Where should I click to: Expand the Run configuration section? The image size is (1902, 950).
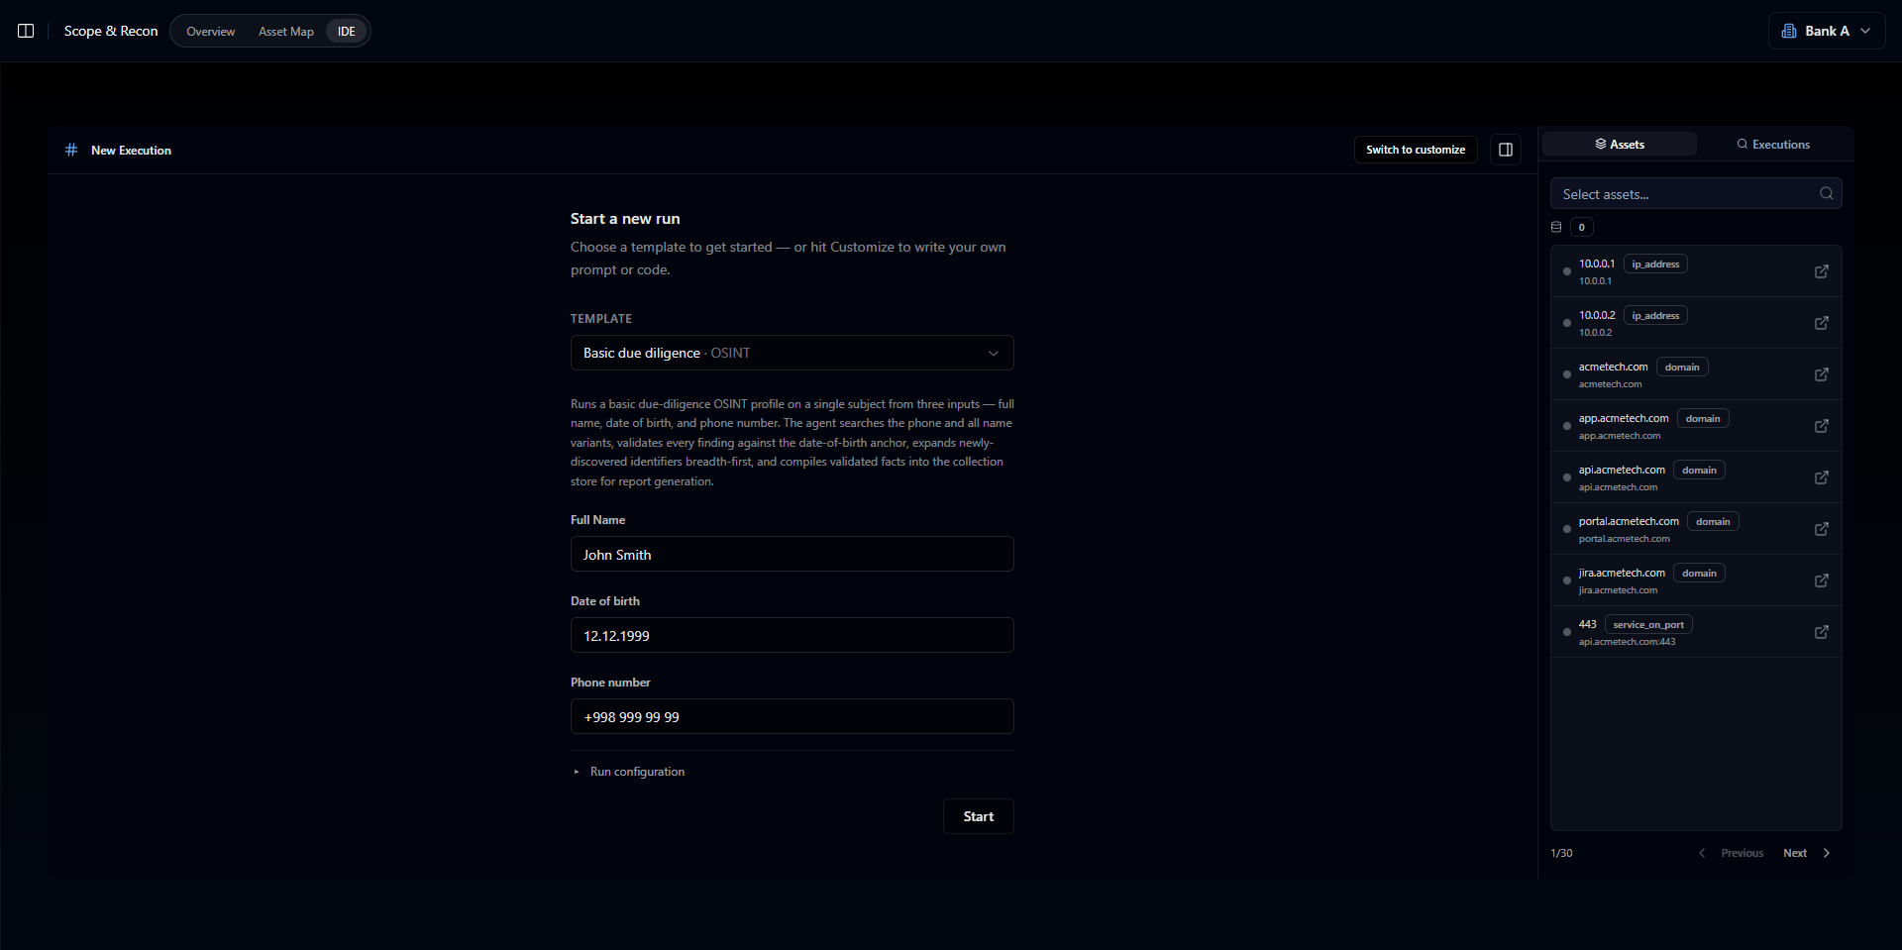[x=630, y=772]
